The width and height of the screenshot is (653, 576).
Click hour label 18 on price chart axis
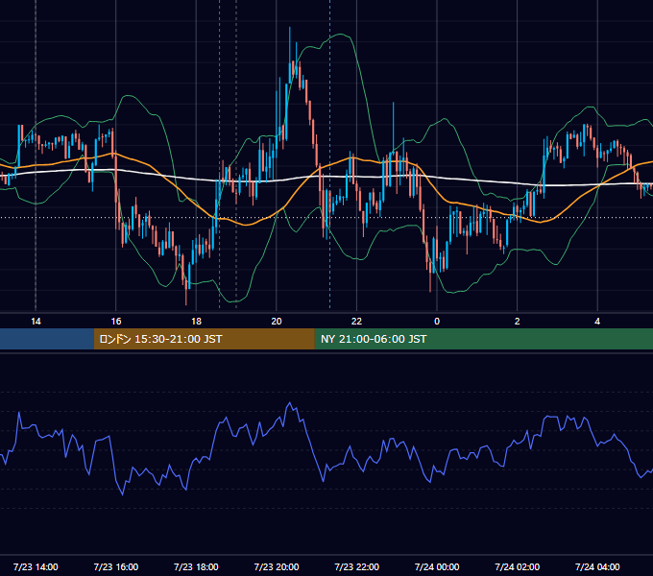[196, 322]
